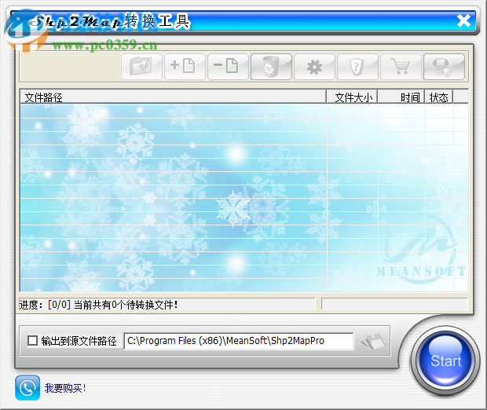The height and width of the screenshot is (410, 487).
Task: Open the 我要购买! link
Action: point(65,388)
